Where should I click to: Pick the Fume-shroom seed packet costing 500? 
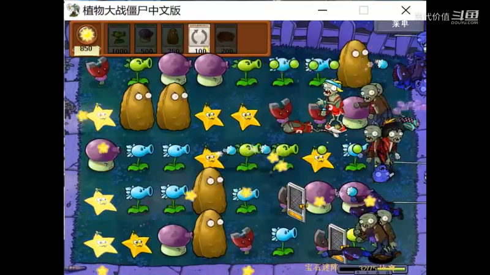(146, 38)
